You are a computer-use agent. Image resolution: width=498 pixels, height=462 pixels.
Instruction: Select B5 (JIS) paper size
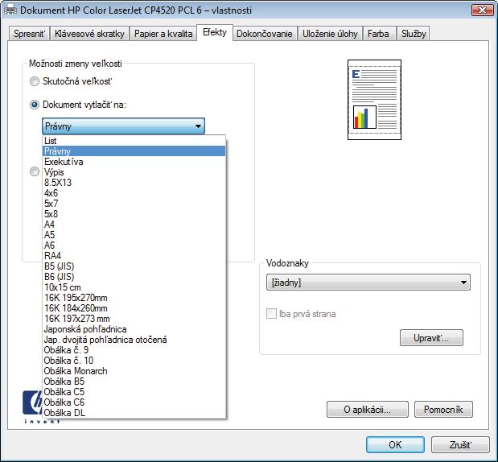click(x=134, y=266)
